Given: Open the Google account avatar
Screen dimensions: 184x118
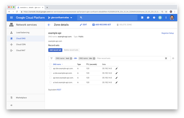Looking at the screenshot, I should pyautogui.click(x=172, y=18).
